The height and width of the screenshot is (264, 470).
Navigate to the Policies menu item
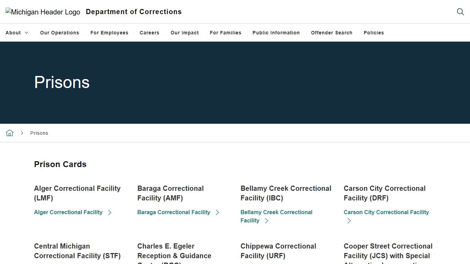[x=374, y=33]
